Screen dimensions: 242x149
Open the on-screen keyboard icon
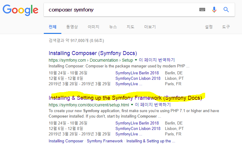202,10
